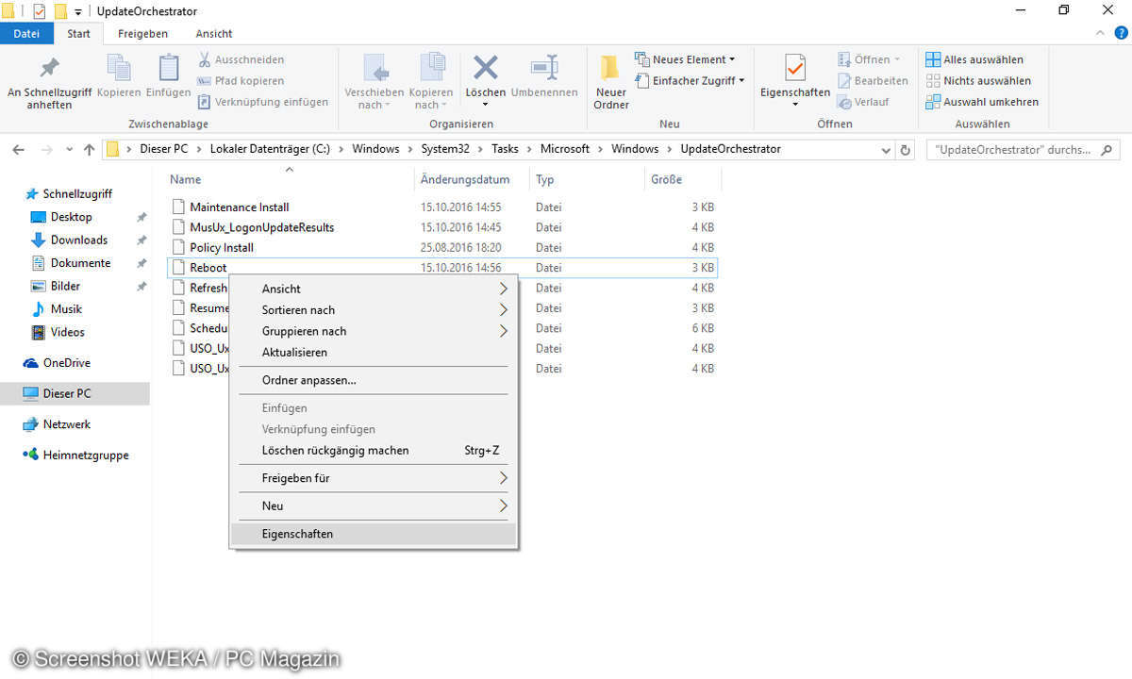Viewport: 1132px width, 679px height.
Task: Open the Verschieben nach dropdown
Action: (x=375, y=83)
